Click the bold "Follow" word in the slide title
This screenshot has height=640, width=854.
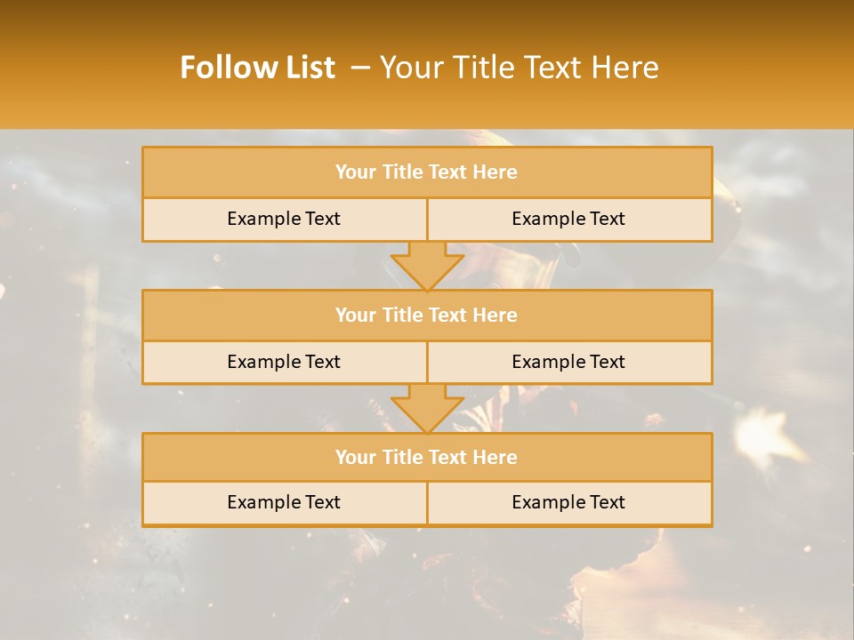click(x=222, y=68)
